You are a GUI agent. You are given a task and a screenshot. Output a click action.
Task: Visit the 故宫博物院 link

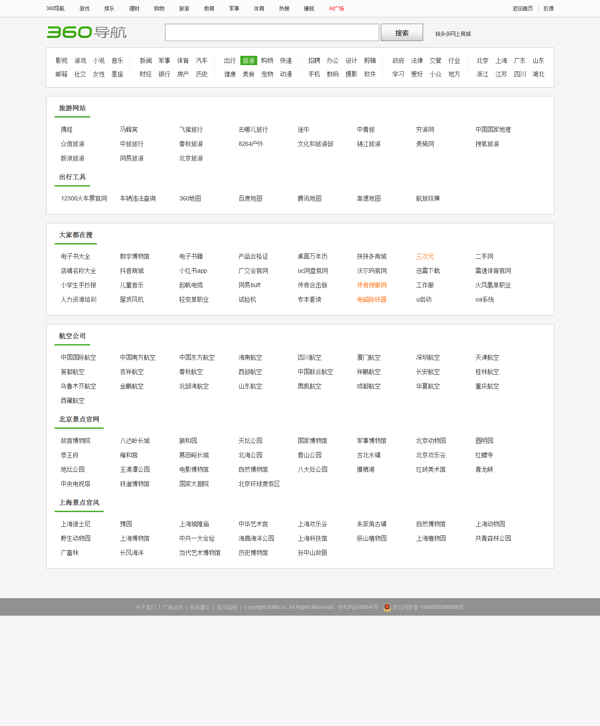pos(75,441)
